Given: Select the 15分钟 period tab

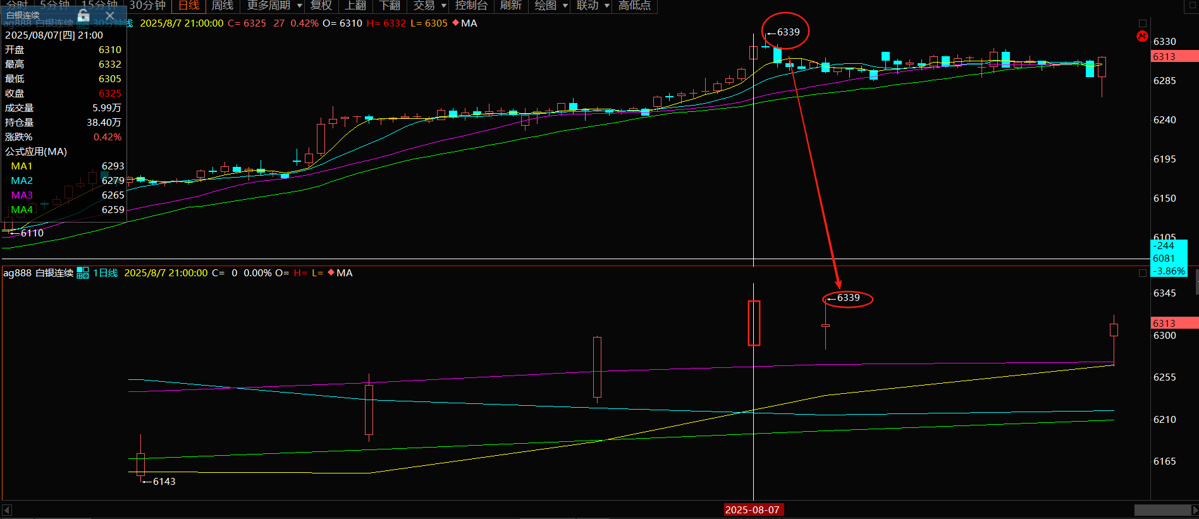Looking at the screenshot, I should (x=100, y=5).
